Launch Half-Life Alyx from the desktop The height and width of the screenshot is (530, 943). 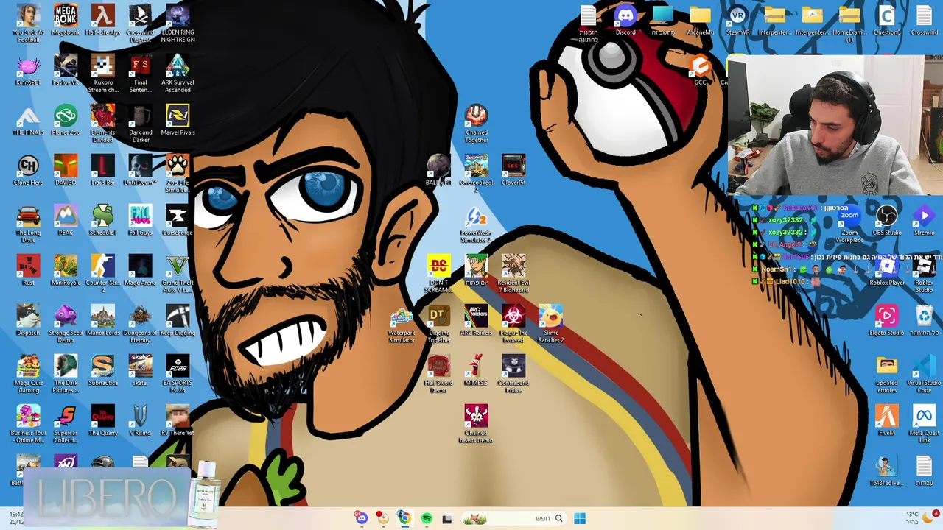click(103, 21)
